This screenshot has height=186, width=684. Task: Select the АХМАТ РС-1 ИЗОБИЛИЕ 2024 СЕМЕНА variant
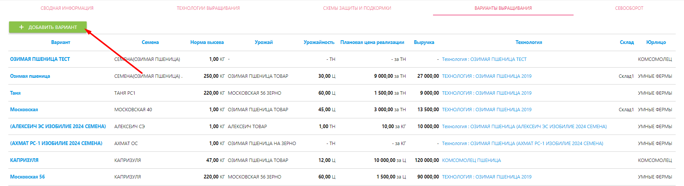coord(56,144)
